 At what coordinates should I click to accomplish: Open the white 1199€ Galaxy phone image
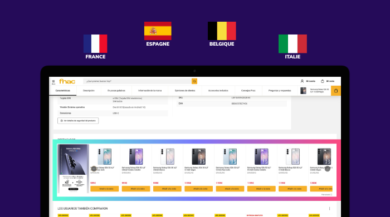click(x=292, y=156)
